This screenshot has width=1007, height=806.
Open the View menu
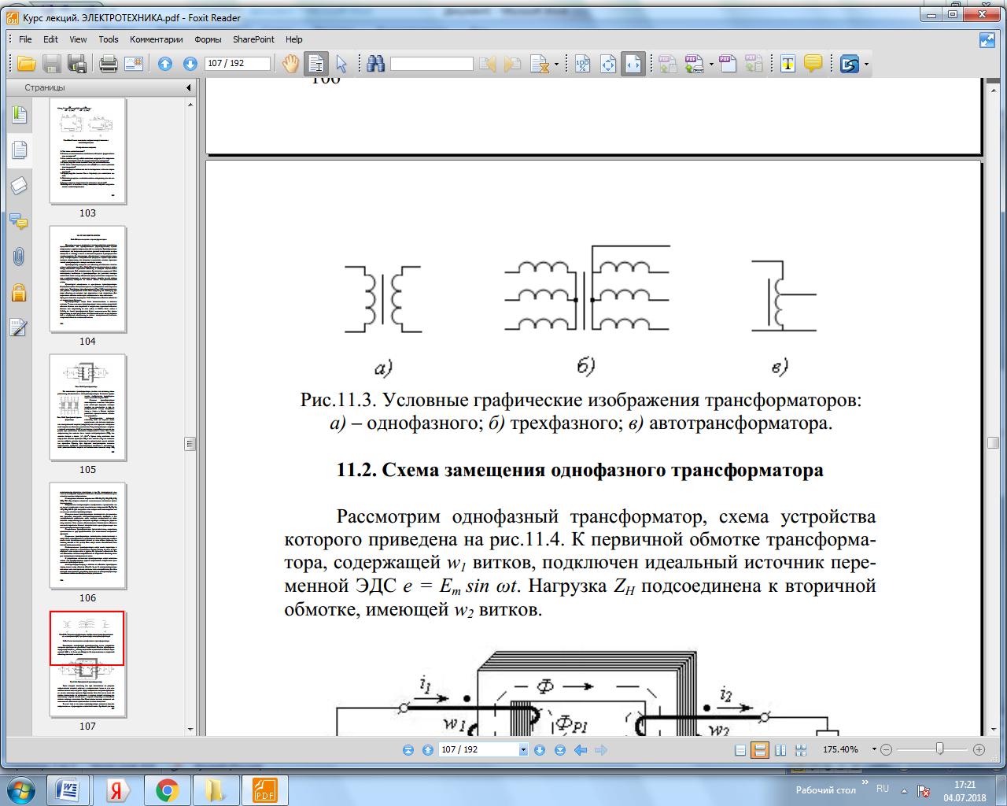[78, 39]
